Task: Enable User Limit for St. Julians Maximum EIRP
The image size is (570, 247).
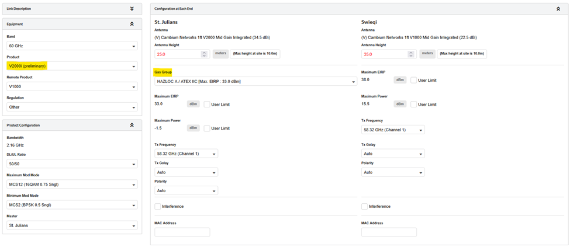Action: click(x=207, y=104)
